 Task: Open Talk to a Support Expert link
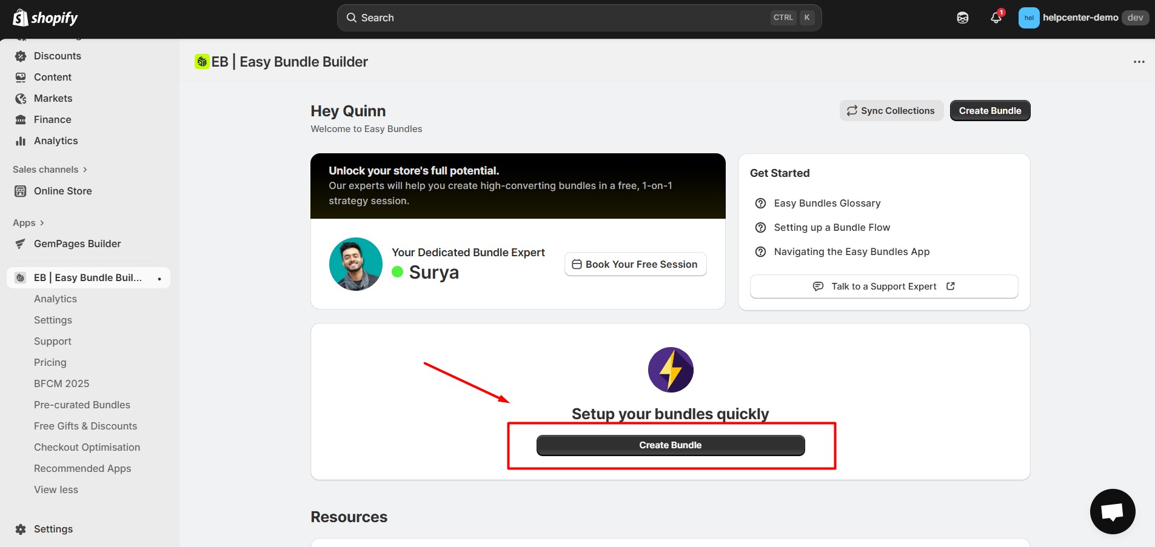(x=883, y=286)
